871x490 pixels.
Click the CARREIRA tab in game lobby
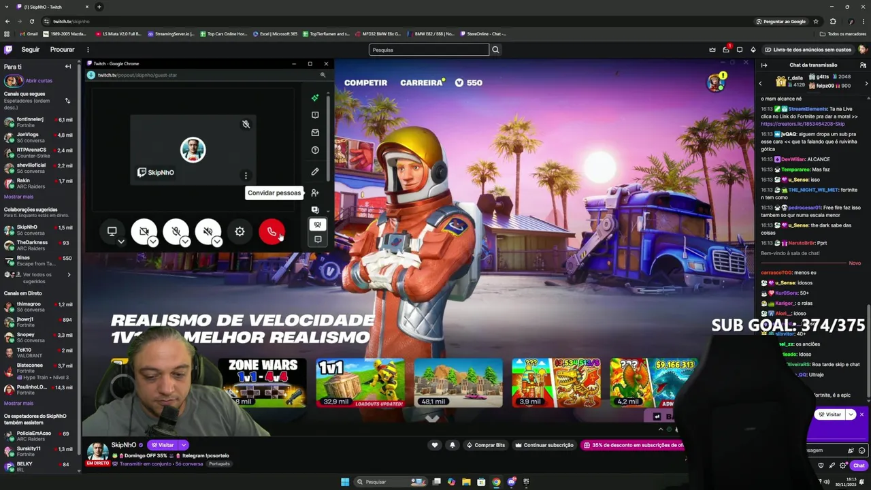tap(421, 82)
